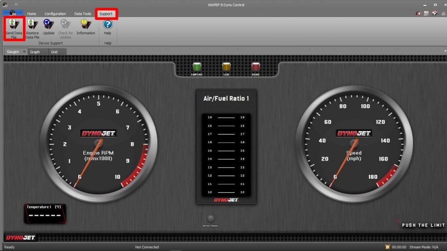Viewport: 447px width, 251px height.
Task: Maximize the WinPEP 8 window
Action: 435,5
